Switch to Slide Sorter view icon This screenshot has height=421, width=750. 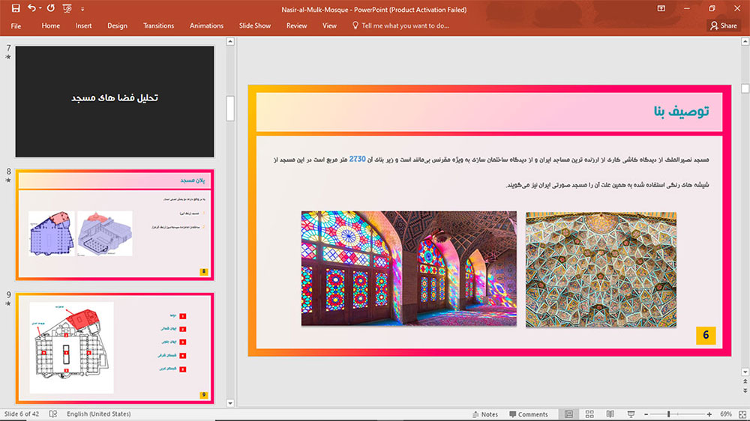pyautogui.click(x=589, y=414)
